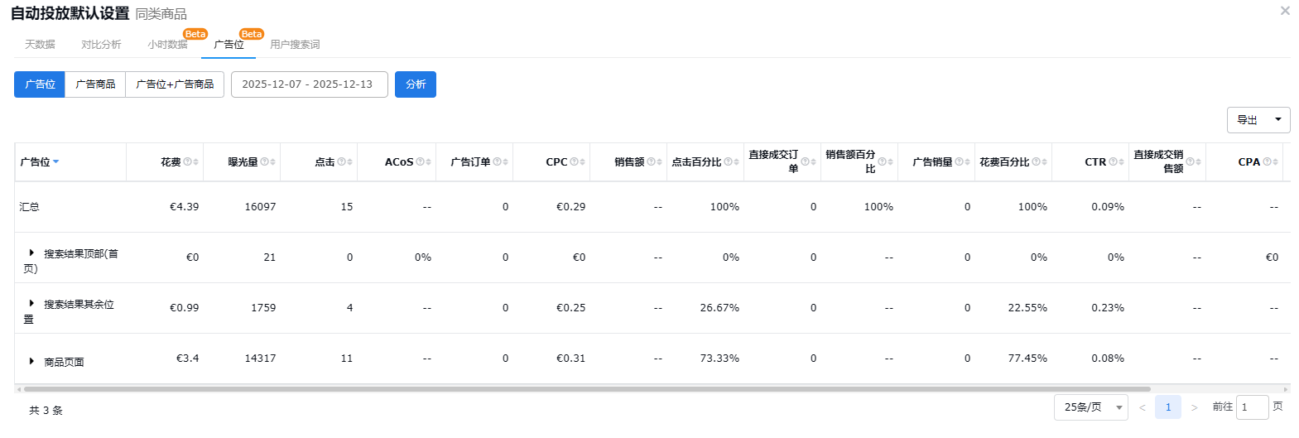The height and width of the screenshot is (438, 1299).
Task: Click the ACoS column help icon
Action: (x=420, y=162)
